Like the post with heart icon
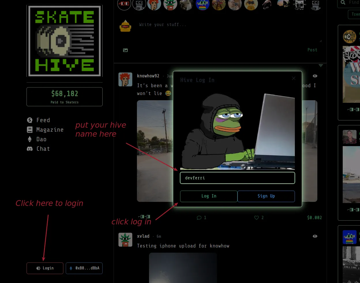The width and height of the screenshot is (360, 283). coord(256,218)
